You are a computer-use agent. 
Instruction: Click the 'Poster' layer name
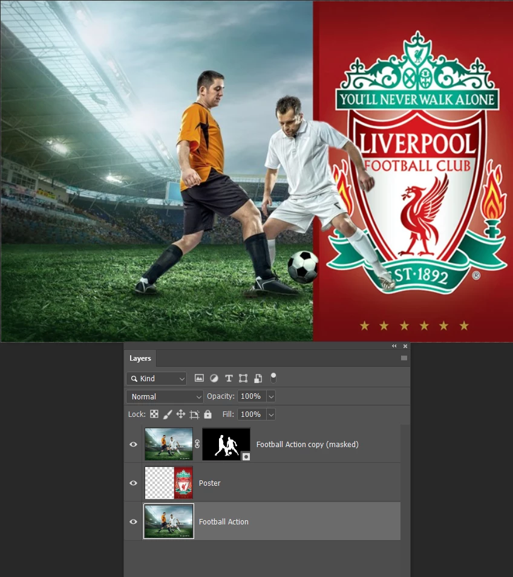click(210, 483)
